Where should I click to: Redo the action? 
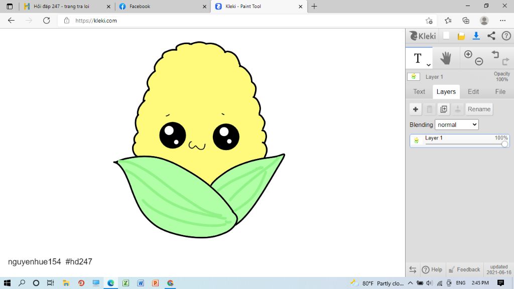(x=506, y=61)
